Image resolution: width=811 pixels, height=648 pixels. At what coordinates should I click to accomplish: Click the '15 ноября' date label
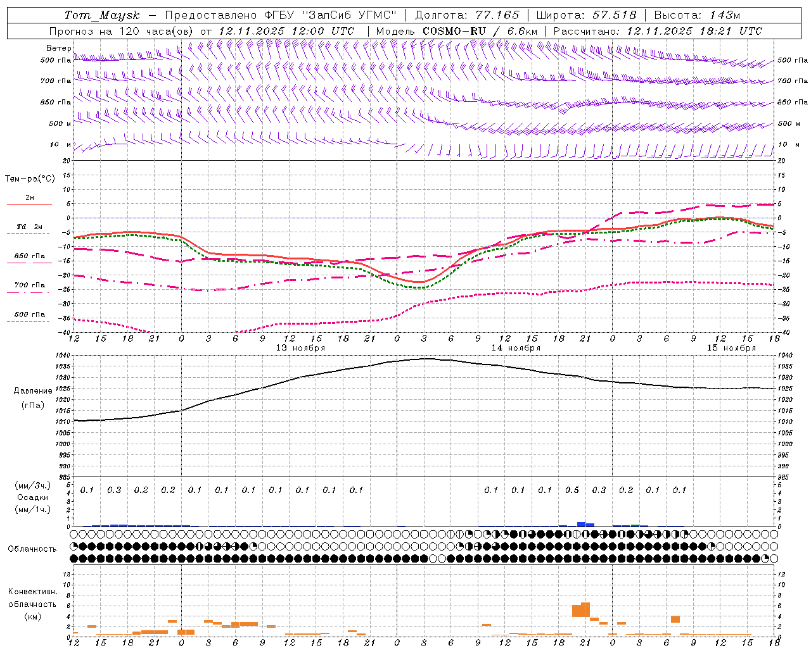(731, 348)
